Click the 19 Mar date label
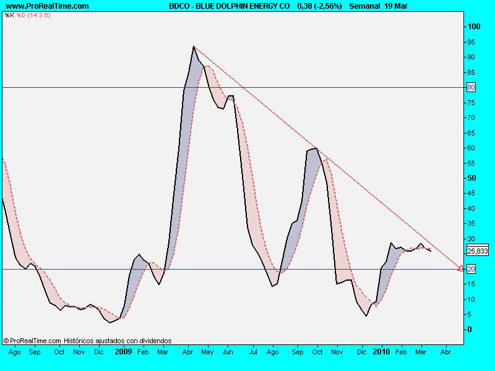 pyautogui.click(x=396, y=6)
